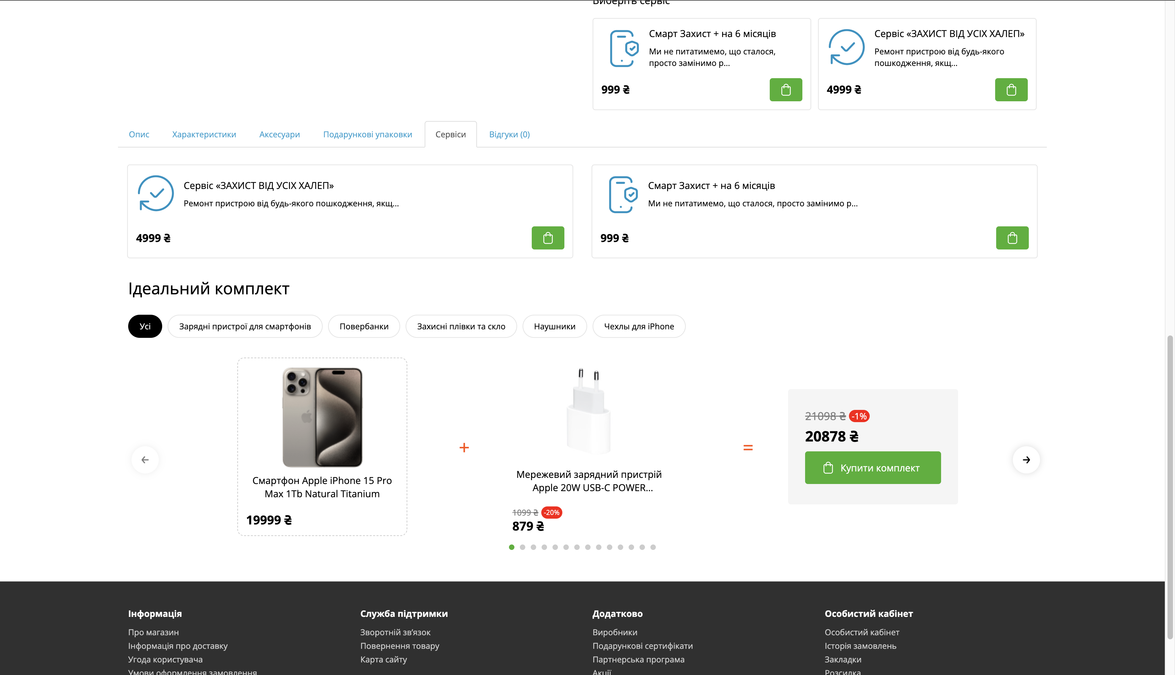Viewport: 1175px width, 675px height.
Task: Open the Характеристики tab
Action: [x=204, y=135]
